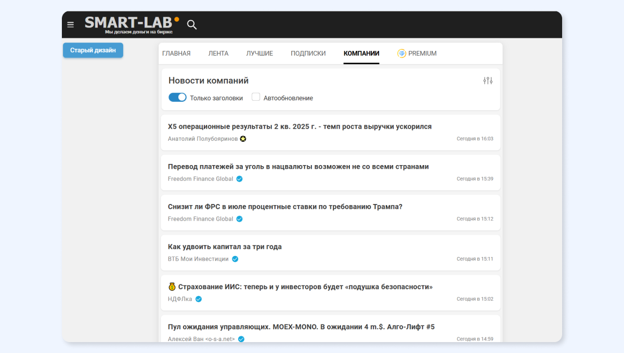Click verified badge next to Алексей Ван

(241, 339)
